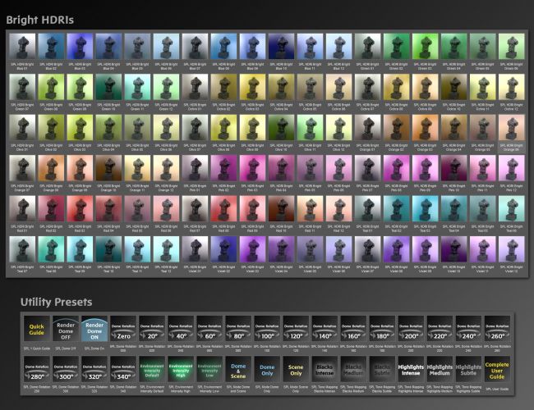Pick the Dome Rotation 340° preset

click(x=123, y=373)
